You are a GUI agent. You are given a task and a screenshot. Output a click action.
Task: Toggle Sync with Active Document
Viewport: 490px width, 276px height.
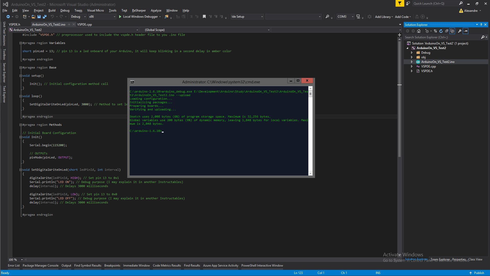pyautogui.click(x=435, y=31)
